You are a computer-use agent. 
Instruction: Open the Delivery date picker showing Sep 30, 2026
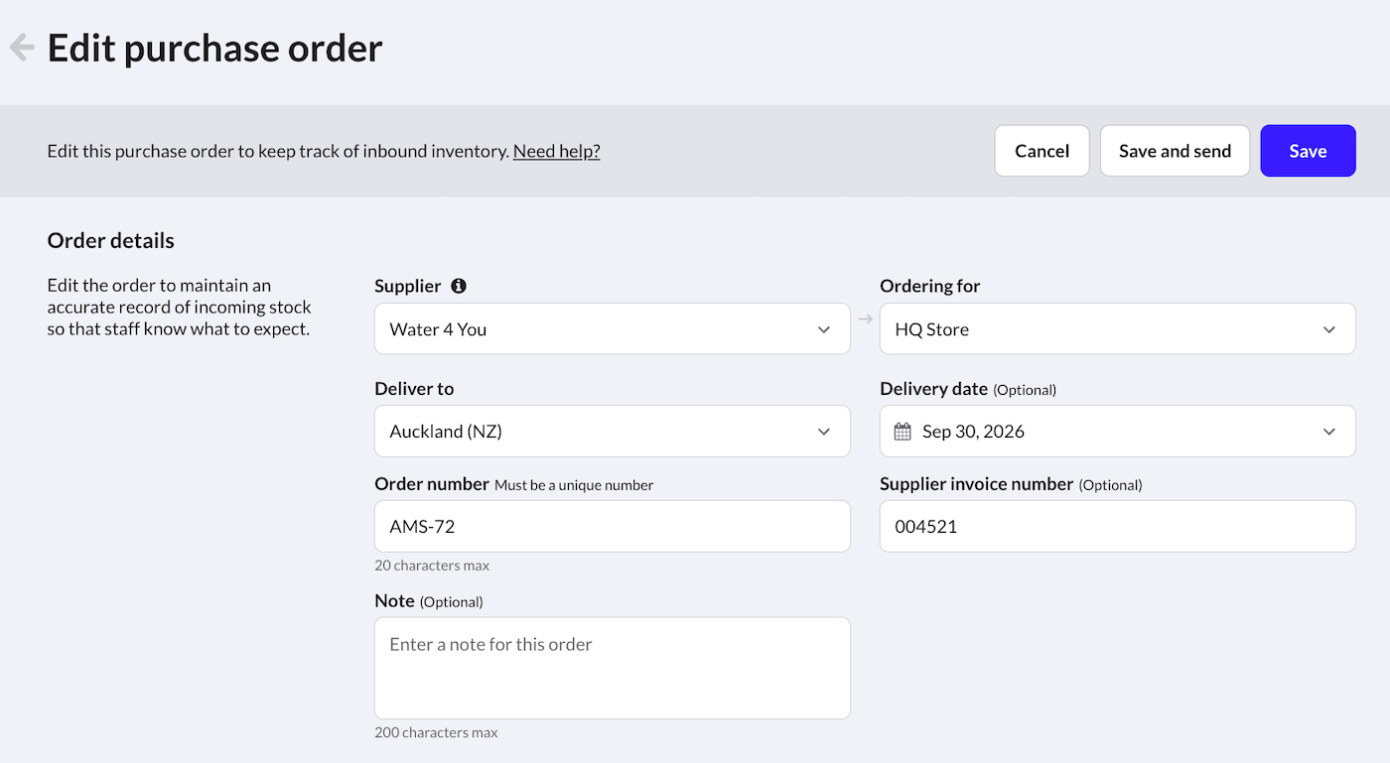1118,431
